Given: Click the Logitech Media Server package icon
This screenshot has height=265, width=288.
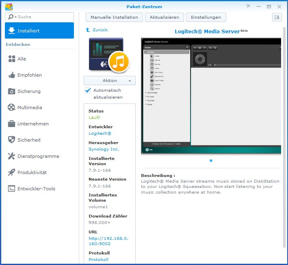Looking at the screenshot, I should click(109, 55).
